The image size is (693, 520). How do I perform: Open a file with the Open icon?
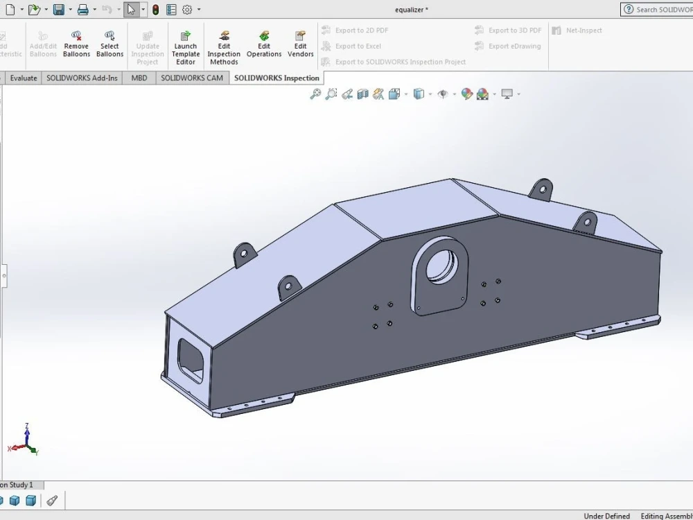[34, 9]
